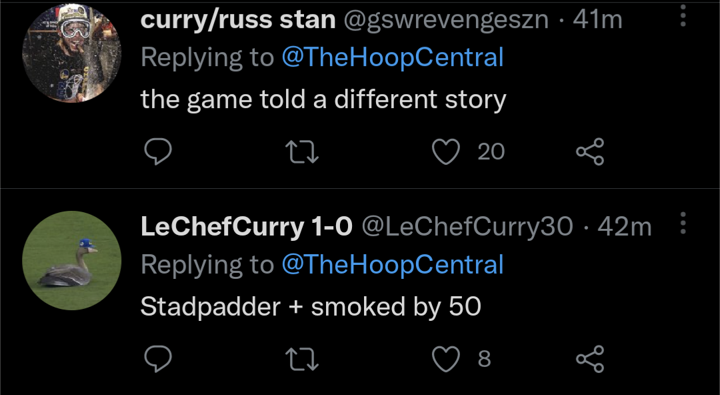Open curry/russ stan profile picture

pos(71,53)
